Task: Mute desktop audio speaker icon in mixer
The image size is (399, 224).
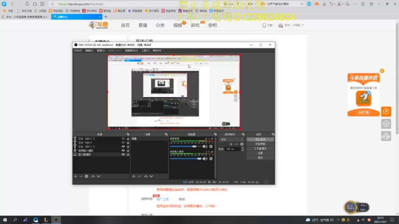Action: pyautogui.click(x=205, y=146)
